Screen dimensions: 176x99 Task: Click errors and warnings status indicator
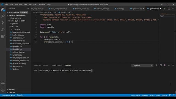20,95
